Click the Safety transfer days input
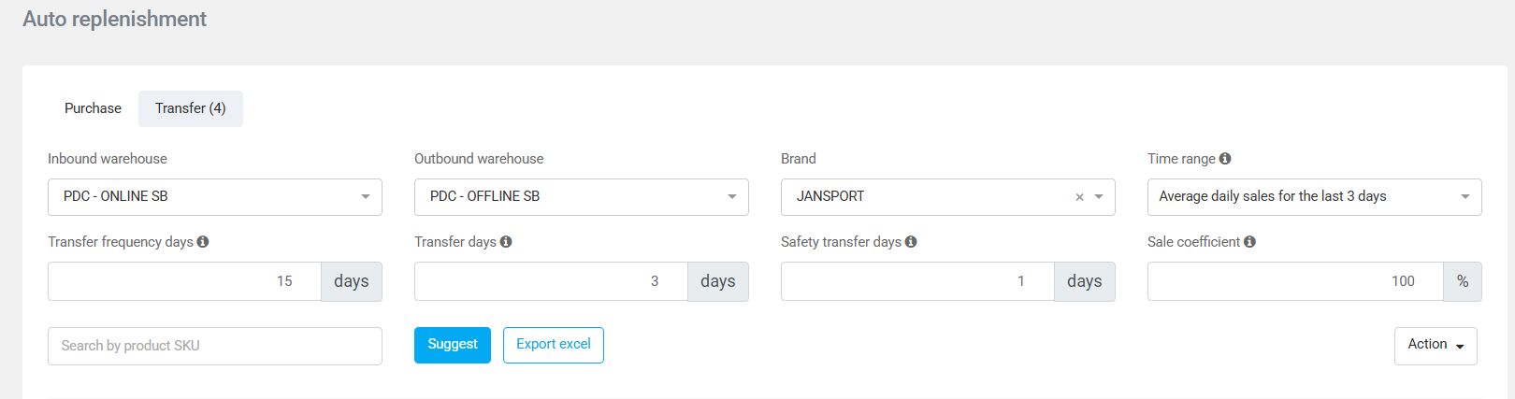The image size is (1515, 399). point(917,281)
